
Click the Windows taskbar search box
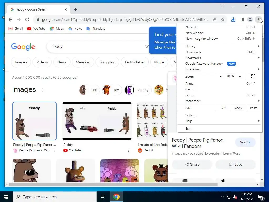coord(55,197)
